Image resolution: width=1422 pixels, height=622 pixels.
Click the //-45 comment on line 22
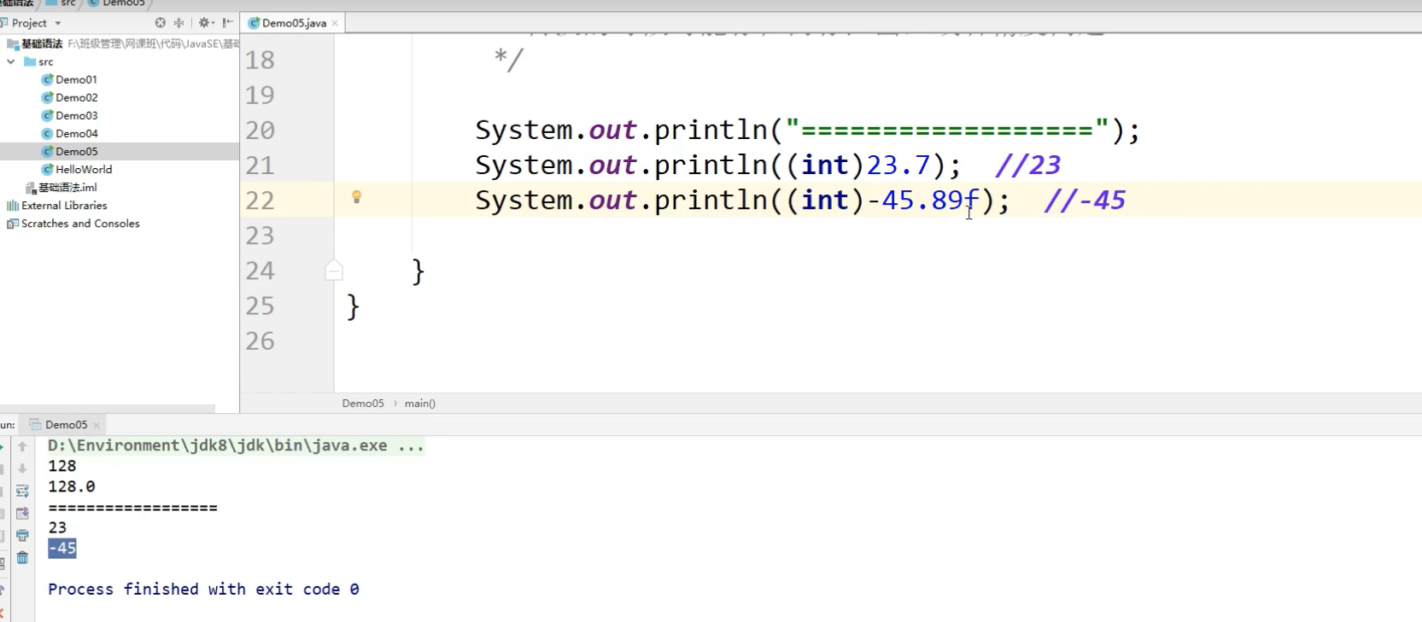pos(1085,200)
